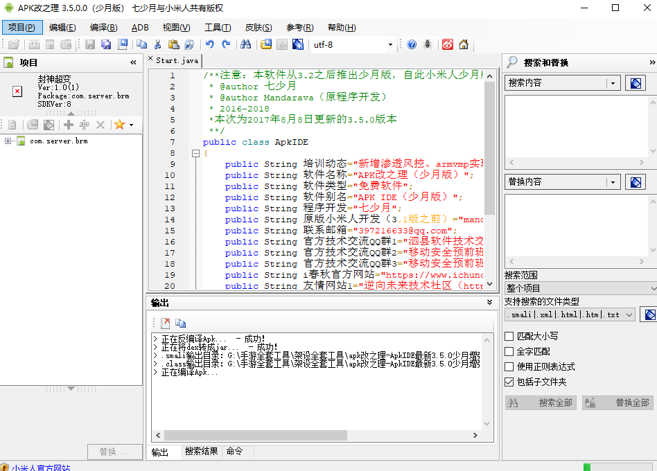Open the 搜索内容 dropdown arrow

613,83
